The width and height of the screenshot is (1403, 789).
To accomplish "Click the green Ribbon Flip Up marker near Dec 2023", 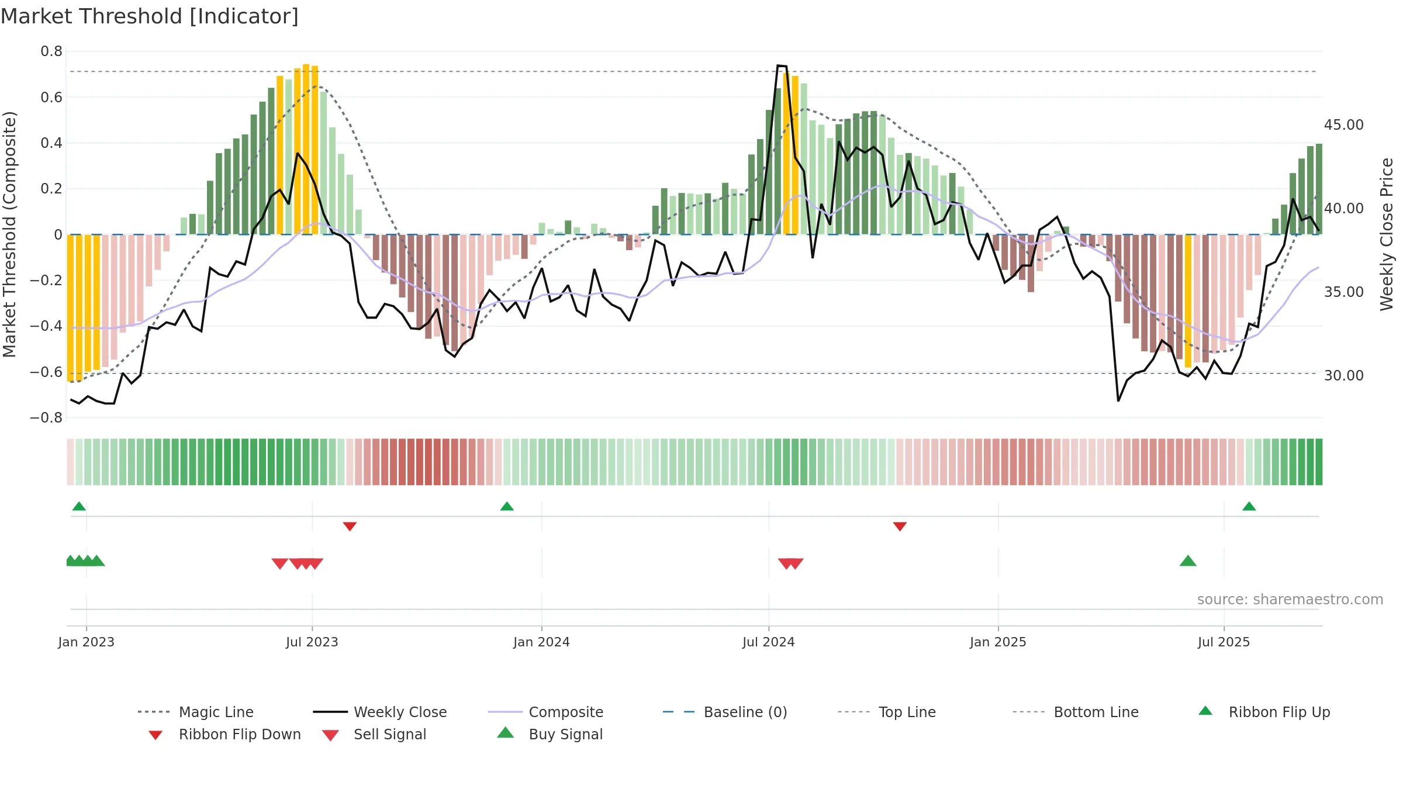I will pyautogui.click(x=507, y=506).
